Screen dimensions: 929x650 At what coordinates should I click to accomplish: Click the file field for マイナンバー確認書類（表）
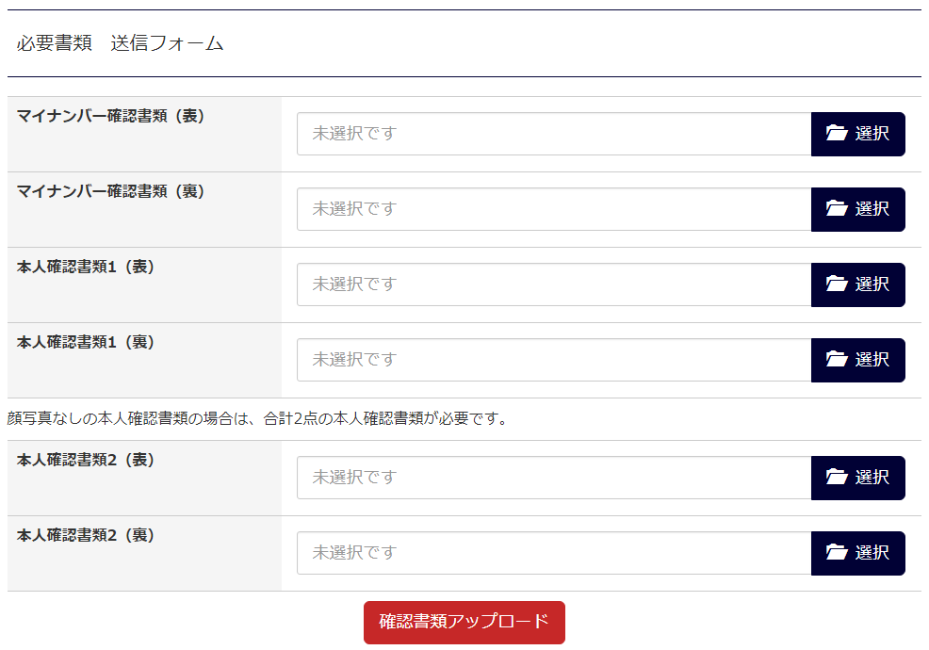click(x=546, y=134)
